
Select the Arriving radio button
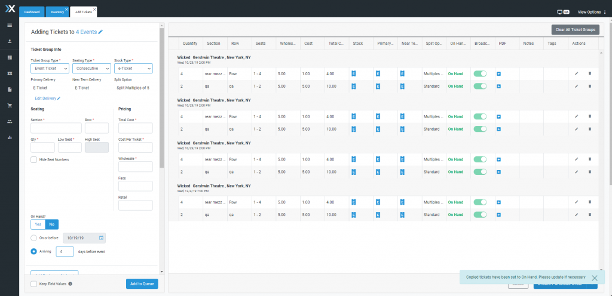pos(34,251)
